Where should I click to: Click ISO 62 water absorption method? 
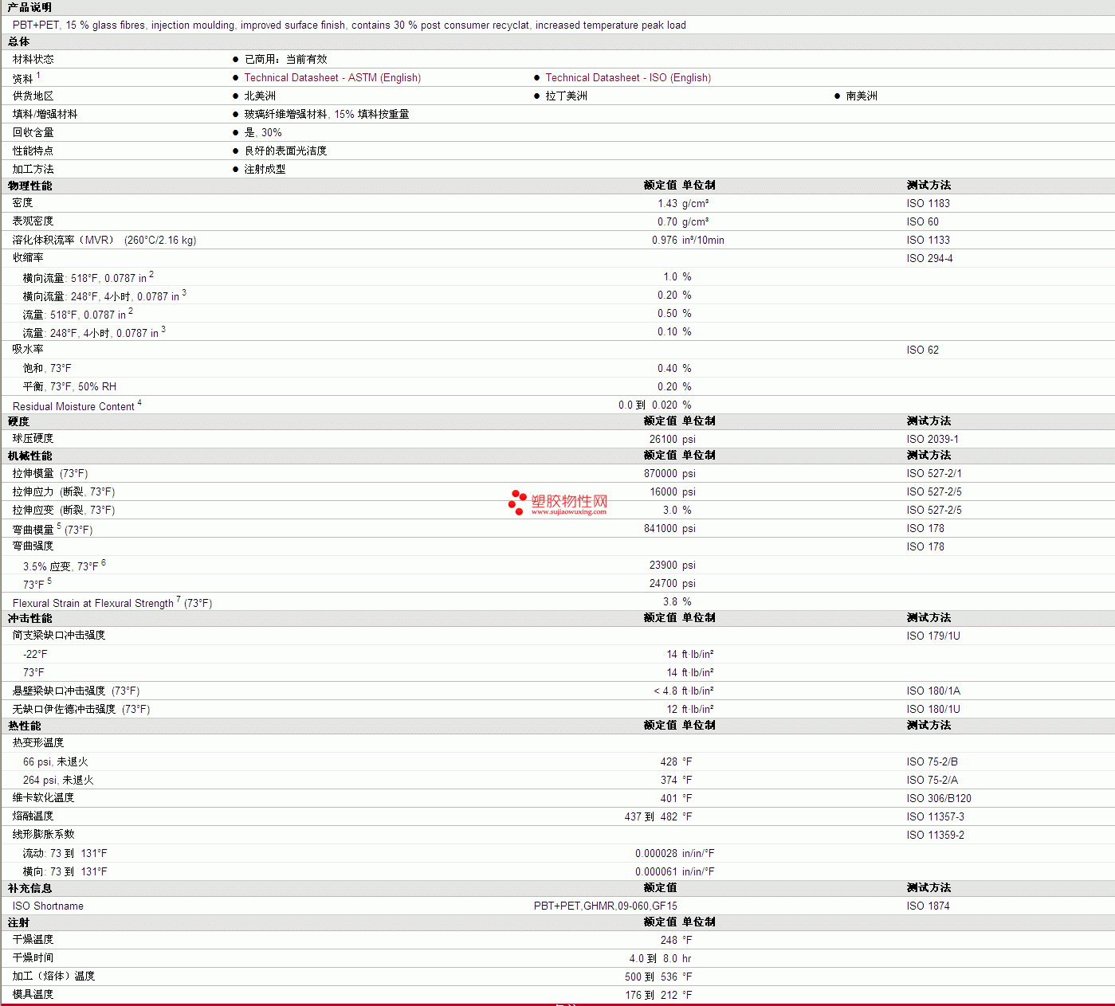pos(922,350)
